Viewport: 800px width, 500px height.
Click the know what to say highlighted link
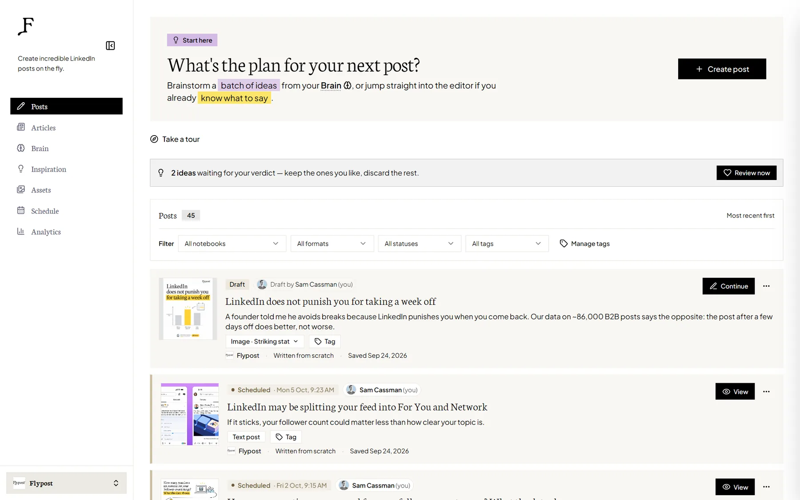coord(234,98)
